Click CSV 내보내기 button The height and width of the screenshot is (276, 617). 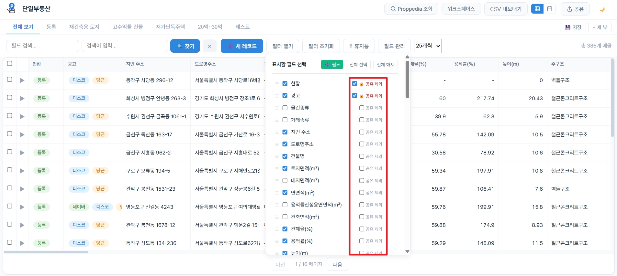pyautogui.click(x=506, y=9)
